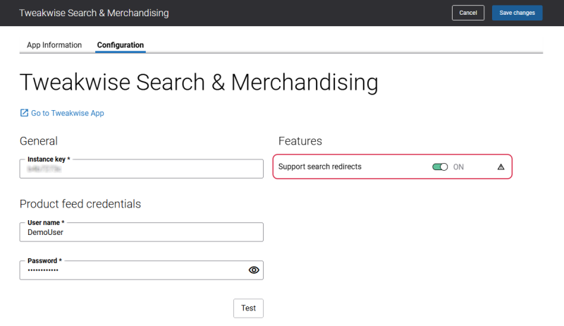Click the Support search redirects label
This screenshot has width=564, height=326.
click(320, 167)
